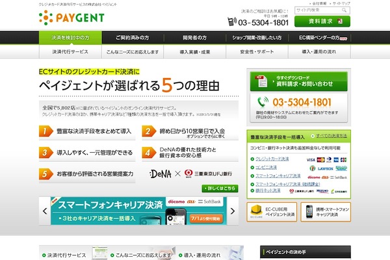Viewport: 390px width, 260px height.
Task: Click お客様から評価される営業提案力 reason
Action: point(87,174)
